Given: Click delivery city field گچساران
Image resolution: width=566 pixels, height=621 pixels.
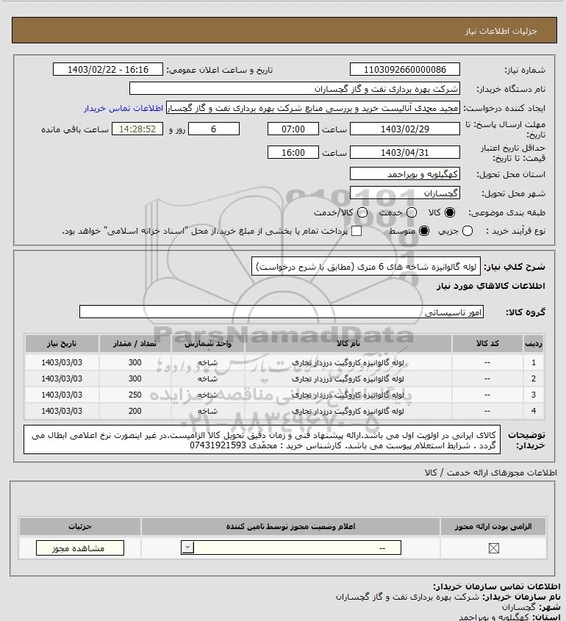Looking at the screenshot, I should [405, 193].
